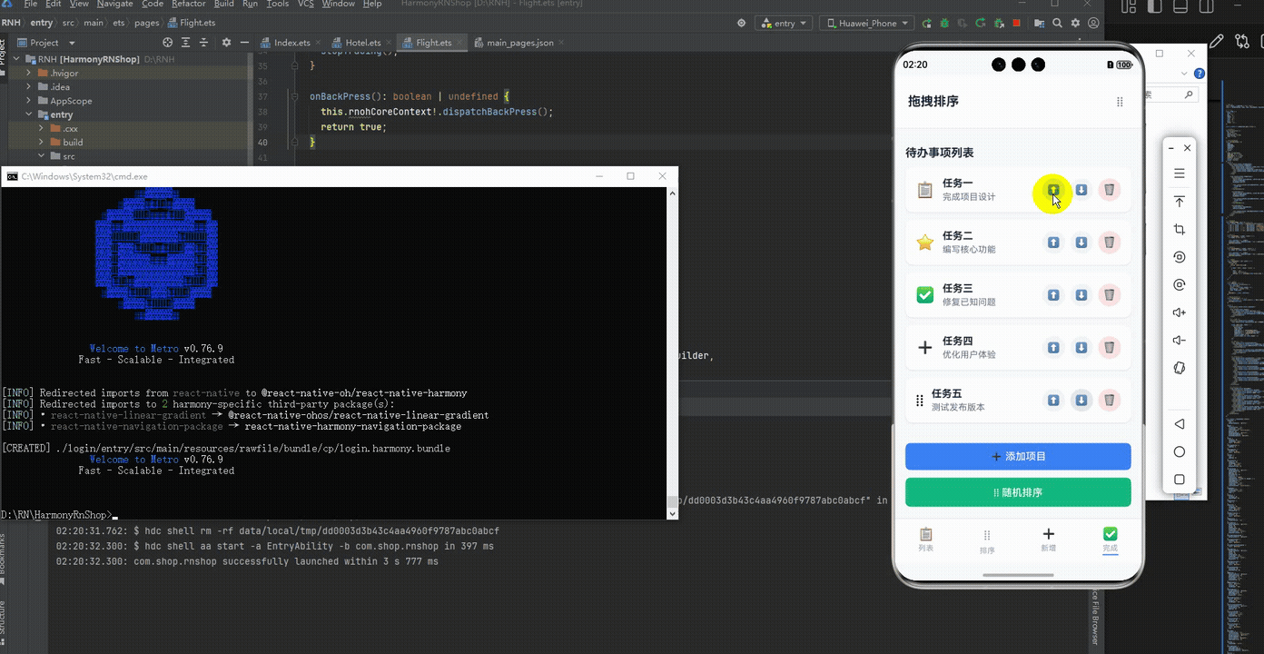Tap the 新增 bottom tab
Image resolution: width=1264 pixels, height=654 pixels.
click(x=1049, y=540)
